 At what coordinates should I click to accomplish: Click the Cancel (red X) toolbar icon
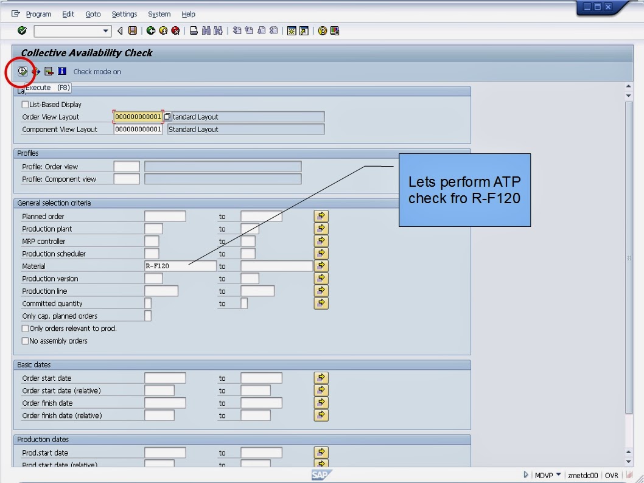pos(176,30)
